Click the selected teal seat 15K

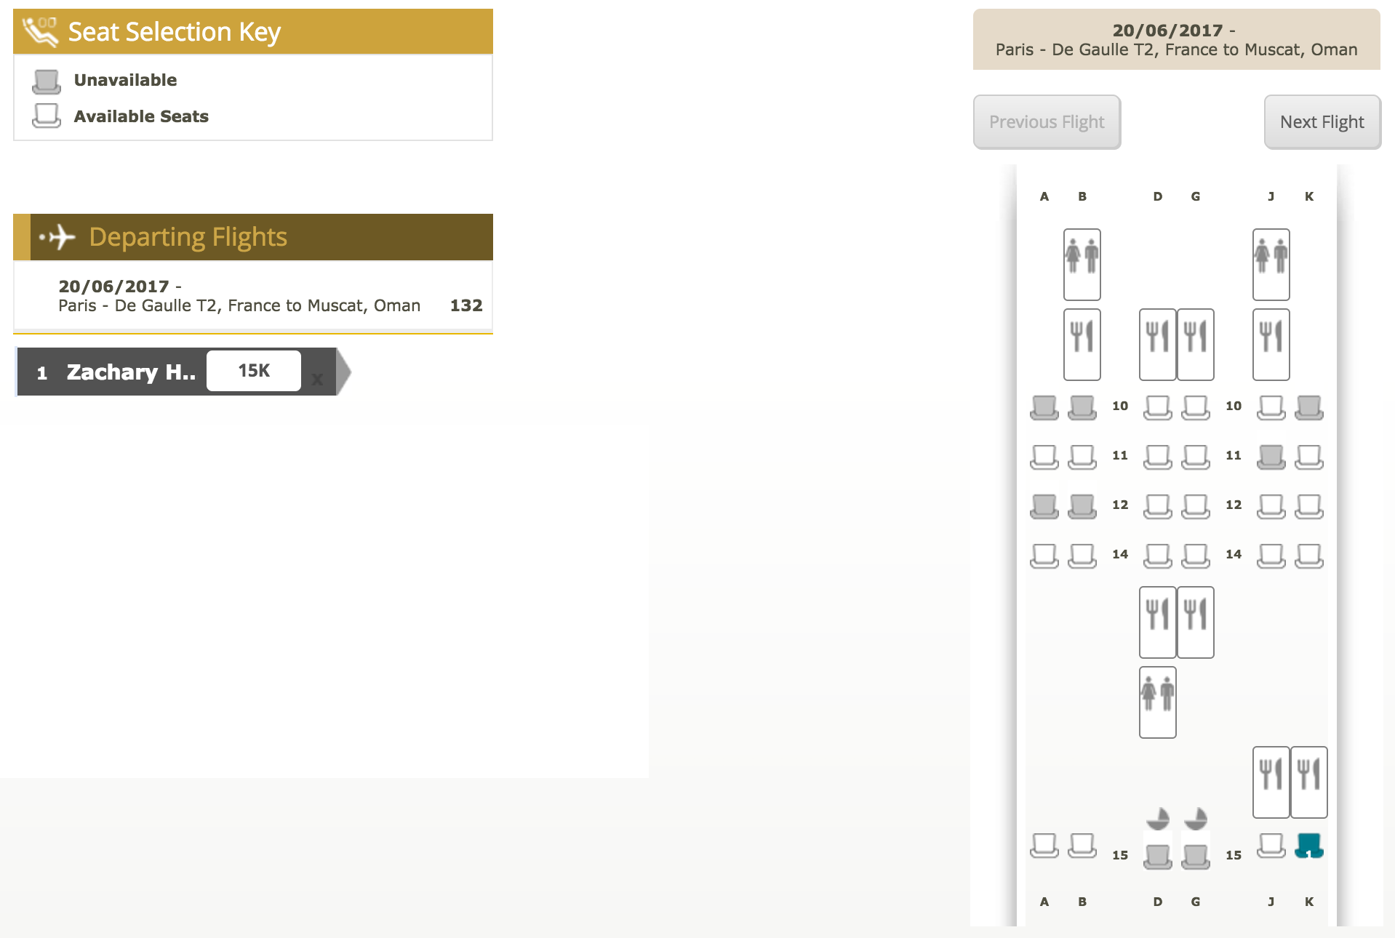[1308, 845]
